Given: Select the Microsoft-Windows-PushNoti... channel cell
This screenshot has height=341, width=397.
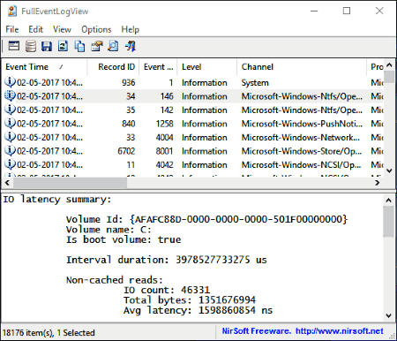Looking at the screenshot, I should point(302,124).
